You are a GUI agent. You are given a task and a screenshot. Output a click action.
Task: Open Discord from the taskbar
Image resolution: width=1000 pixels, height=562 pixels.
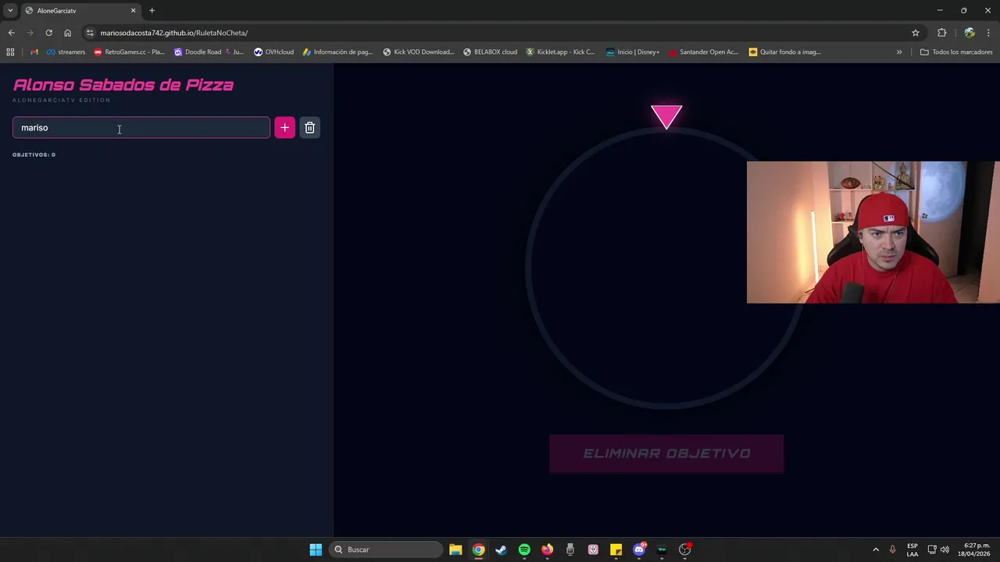(x=639, y=550)
